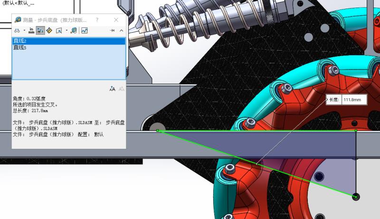Open the arc/circle measurement options icon
Screen dimensions: 380x219
pyautogui.click(x=17, y=31)
